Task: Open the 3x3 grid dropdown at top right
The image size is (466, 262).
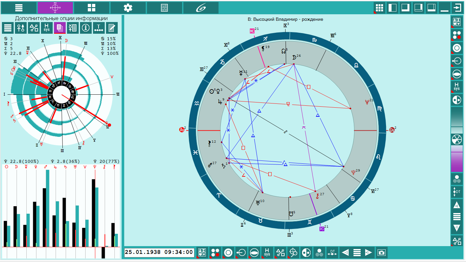Action: click(x=379, y=7)
